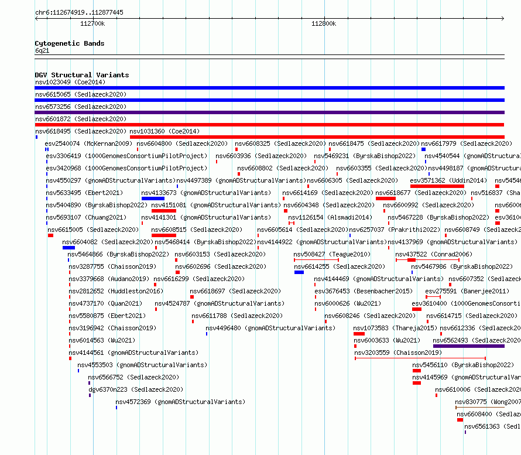Open esv3306419 (1000GenomesConsortiumPilotProject) label
Image resolution: width=521 pixels, height=455 pixels.
click(x=126, y=156)
